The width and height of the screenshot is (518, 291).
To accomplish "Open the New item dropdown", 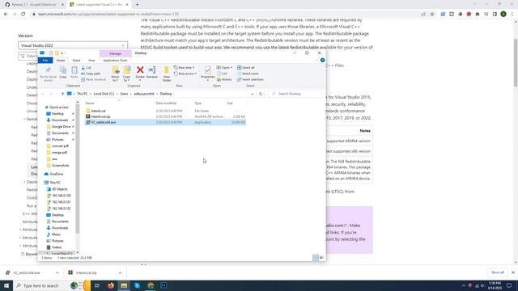I will (185, 68).
